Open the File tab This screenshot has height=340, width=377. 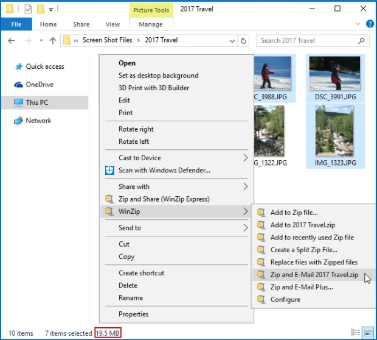click(x=16, y=24)
